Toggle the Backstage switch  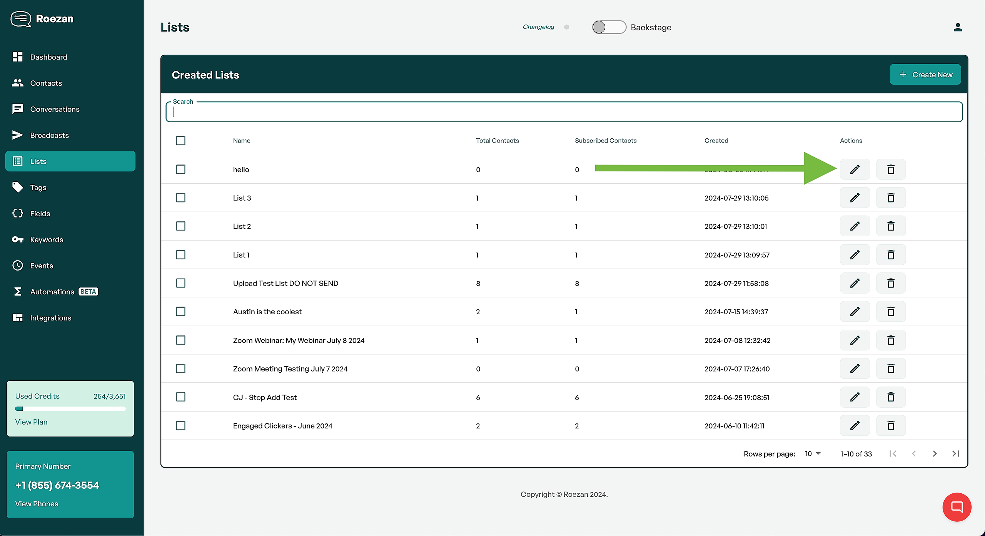click(x=609, y=27)
